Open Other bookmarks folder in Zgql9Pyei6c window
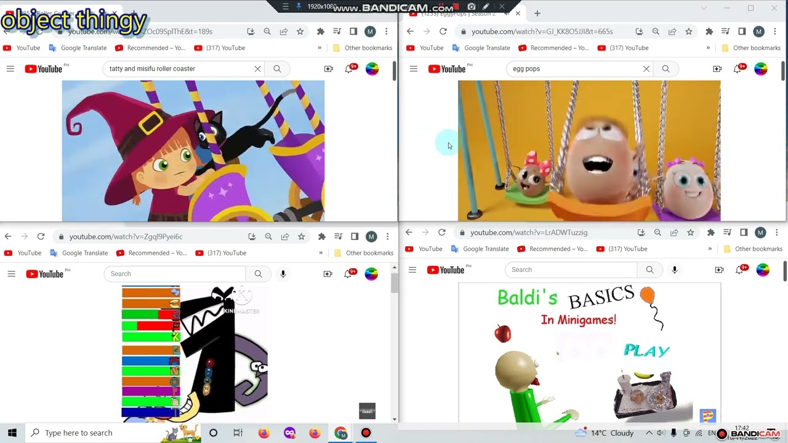 (363, 253)
